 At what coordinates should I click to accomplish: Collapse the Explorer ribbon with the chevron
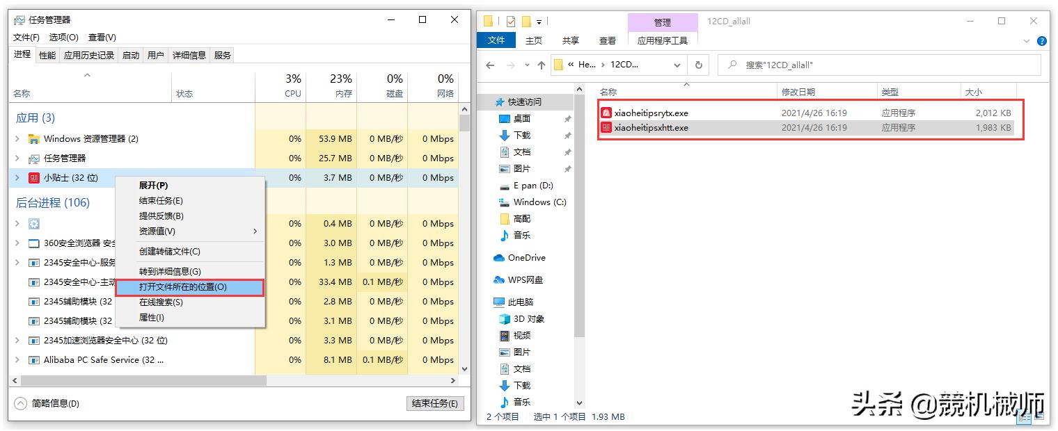pos(1027,41)
